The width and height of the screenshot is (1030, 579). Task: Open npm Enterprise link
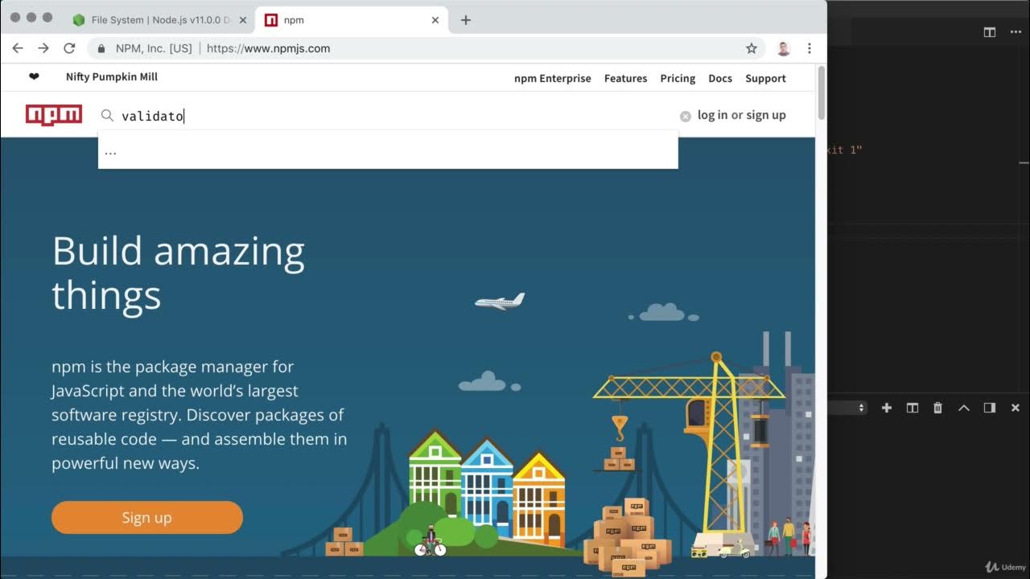[x=553, y=78]
